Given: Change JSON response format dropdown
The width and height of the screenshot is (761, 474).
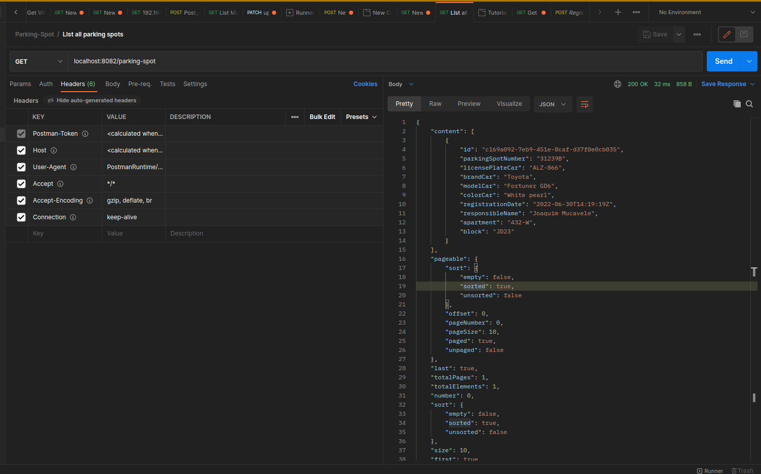Looking at the screenshot, I should click(x=553, y=104).
